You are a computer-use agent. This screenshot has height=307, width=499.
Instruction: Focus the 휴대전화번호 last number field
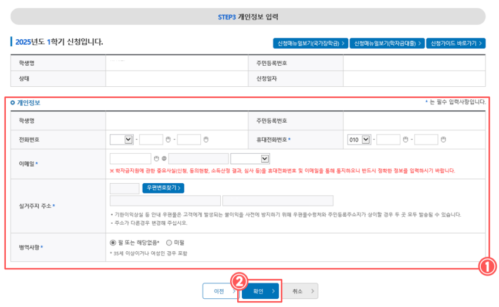coord(426,139)
